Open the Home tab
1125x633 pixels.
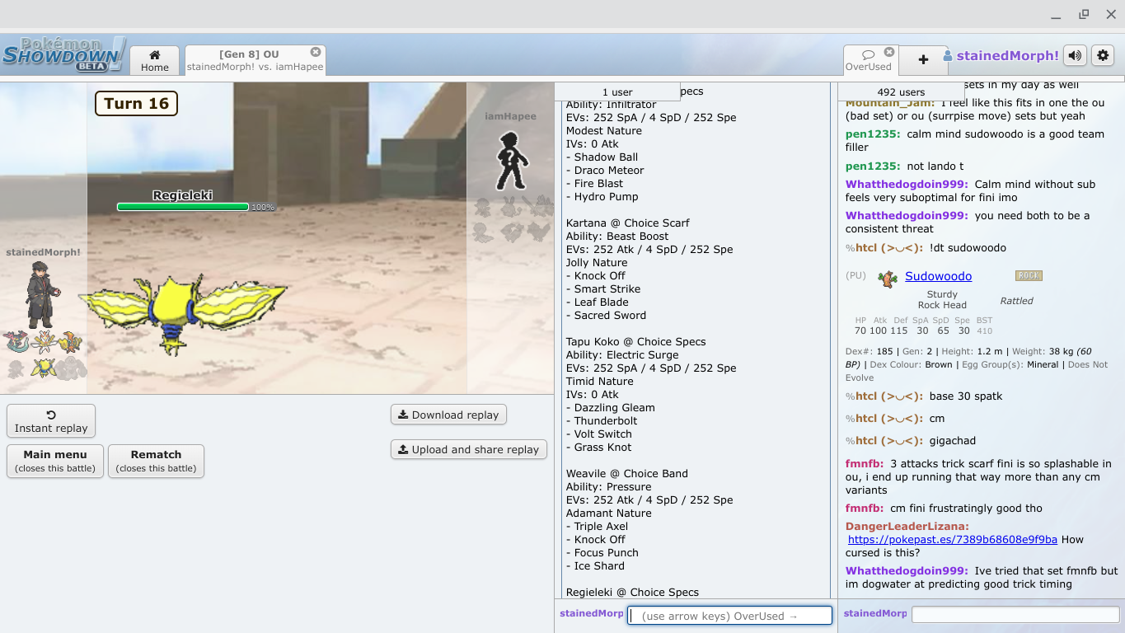(154, 60)
